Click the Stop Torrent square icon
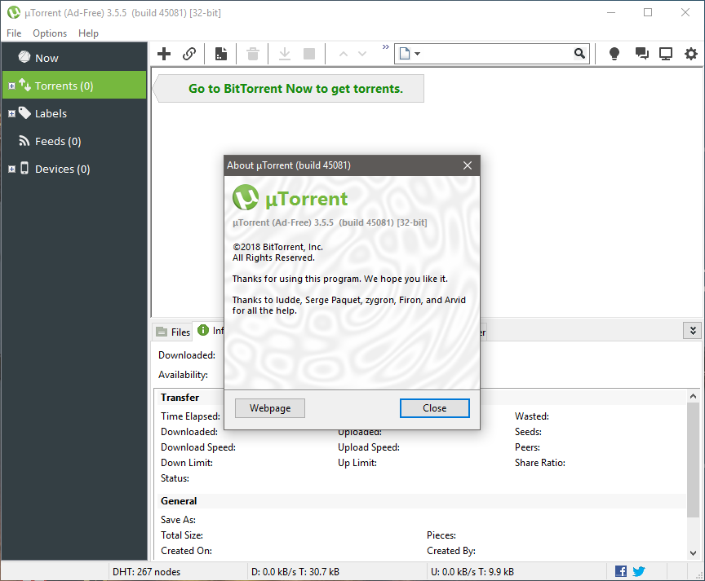Viewport: 705px width, 581px height. (x=309, y=54)
